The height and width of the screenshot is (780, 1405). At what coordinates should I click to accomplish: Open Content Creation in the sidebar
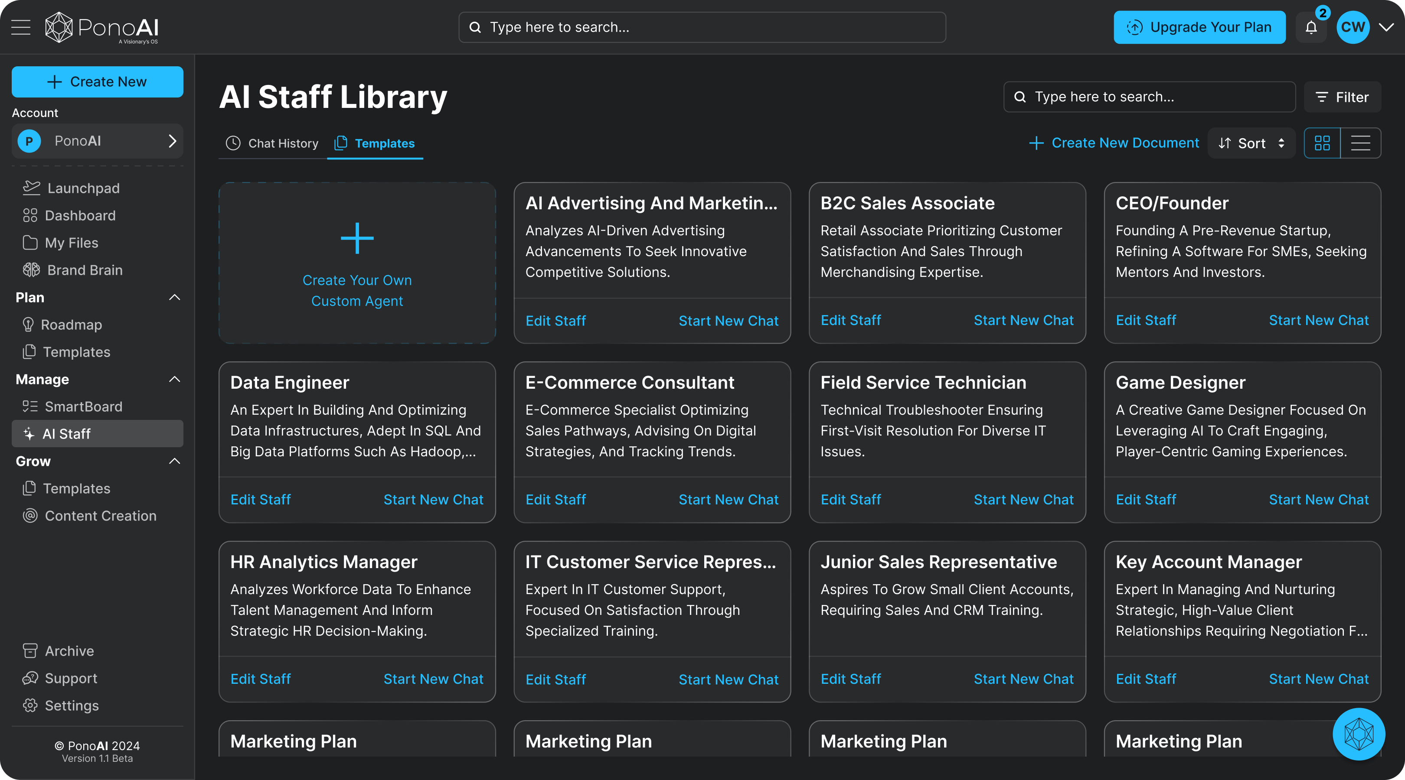click(x=89, y=515)
